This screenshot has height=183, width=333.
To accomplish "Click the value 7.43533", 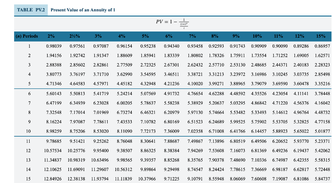I will coord(125,122).
